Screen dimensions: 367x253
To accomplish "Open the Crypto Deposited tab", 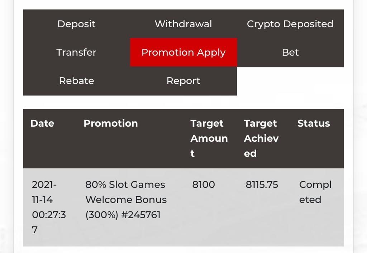I will point(290,24).
